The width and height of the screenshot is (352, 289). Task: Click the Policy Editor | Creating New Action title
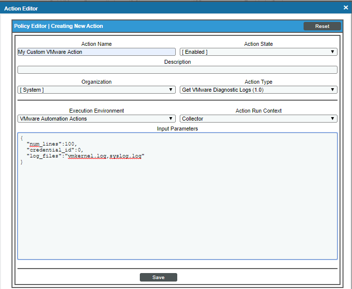pyautogui.click(x=58, y=26)
